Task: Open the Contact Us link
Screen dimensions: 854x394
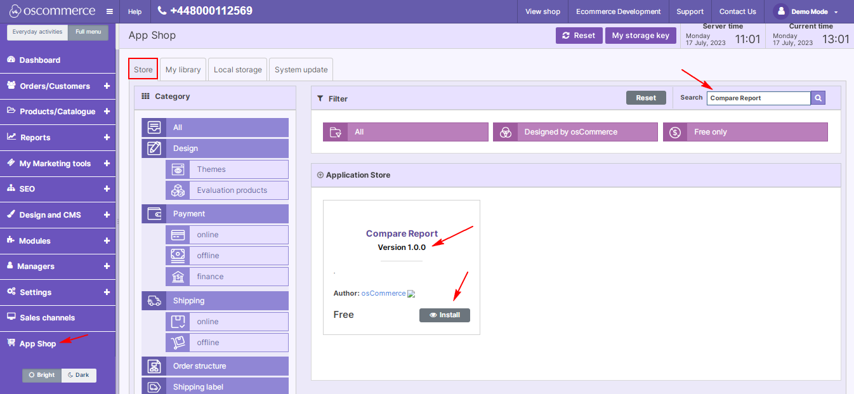Action: tap(738, 11)
